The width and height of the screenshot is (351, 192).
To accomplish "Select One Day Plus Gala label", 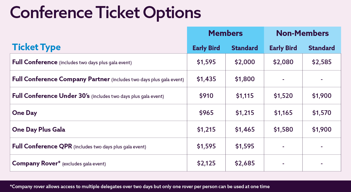I will (39, 129).
